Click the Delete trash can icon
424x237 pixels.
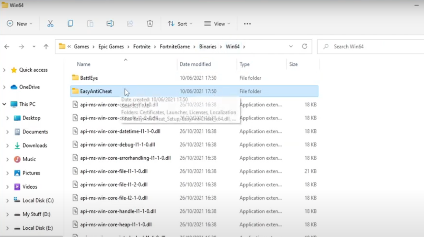click(150, 24)
